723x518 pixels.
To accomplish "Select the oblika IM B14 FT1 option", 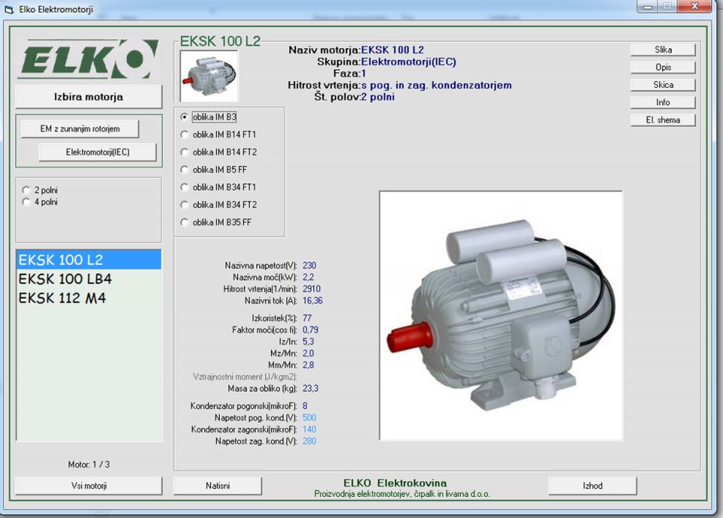I will [x=185, y=135].
